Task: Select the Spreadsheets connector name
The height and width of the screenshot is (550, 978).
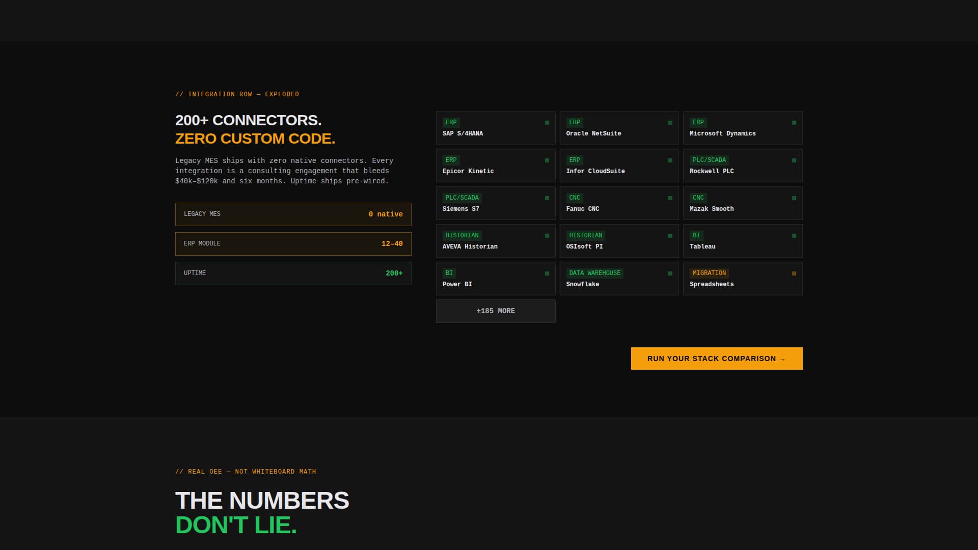Action: (712, 284)
